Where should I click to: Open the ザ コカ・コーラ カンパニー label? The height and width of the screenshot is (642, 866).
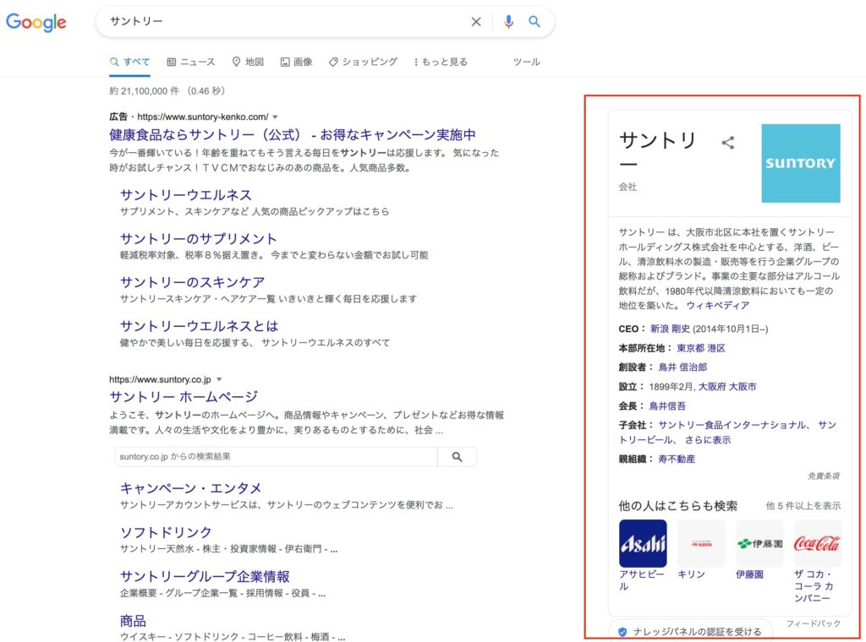coord(814,585)
